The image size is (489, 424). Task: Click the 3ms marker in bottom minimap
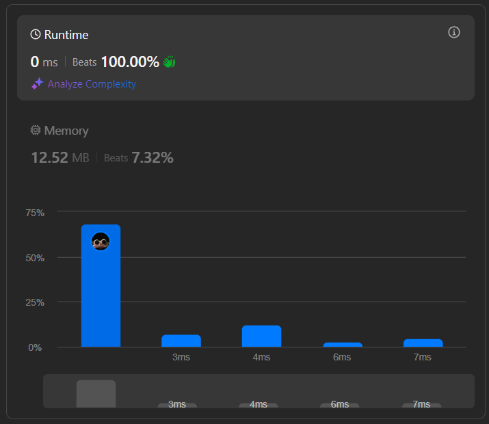[177, 404]
